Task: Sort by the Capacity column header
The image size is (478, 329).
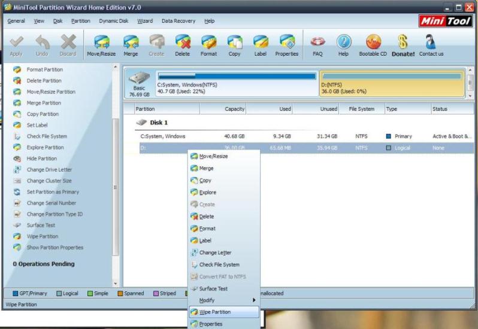Action: 223,109
